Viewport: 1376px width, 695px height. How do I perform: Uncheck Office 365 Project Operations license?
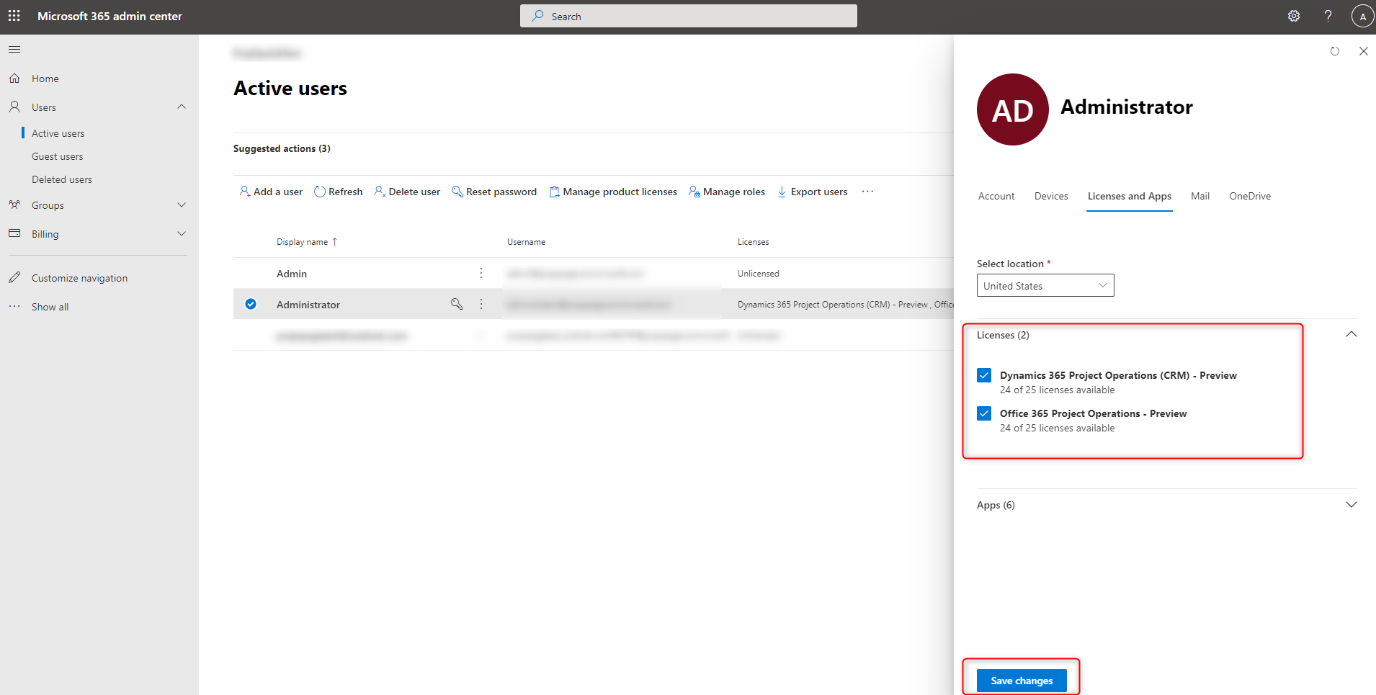tap(984, 413)
